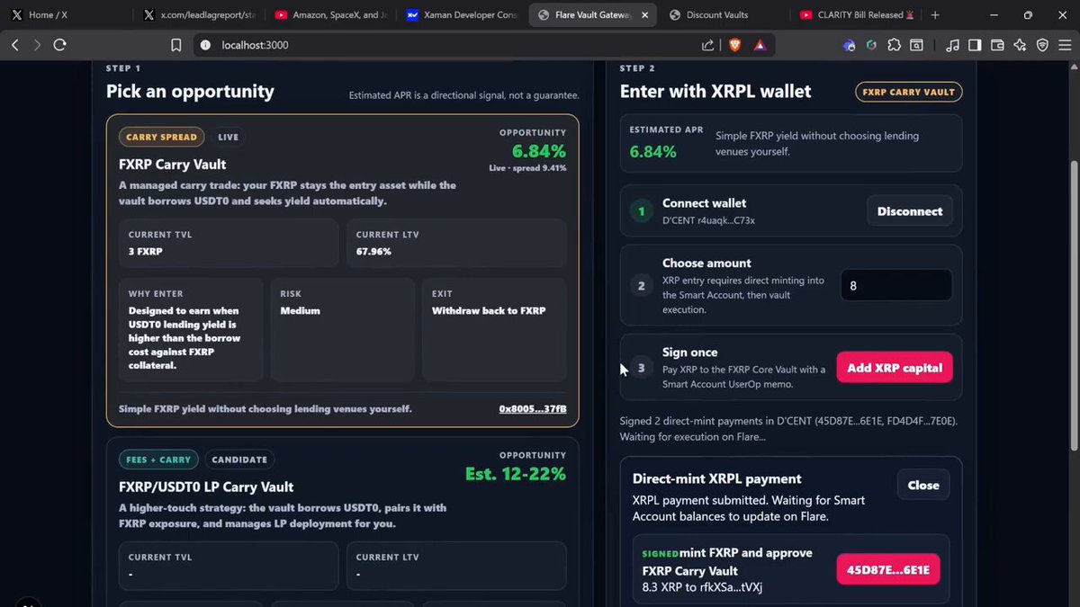Open the 0x8005...37fB contract link
The width and height of the screenshot is (1080, 607).
point(533,409)
